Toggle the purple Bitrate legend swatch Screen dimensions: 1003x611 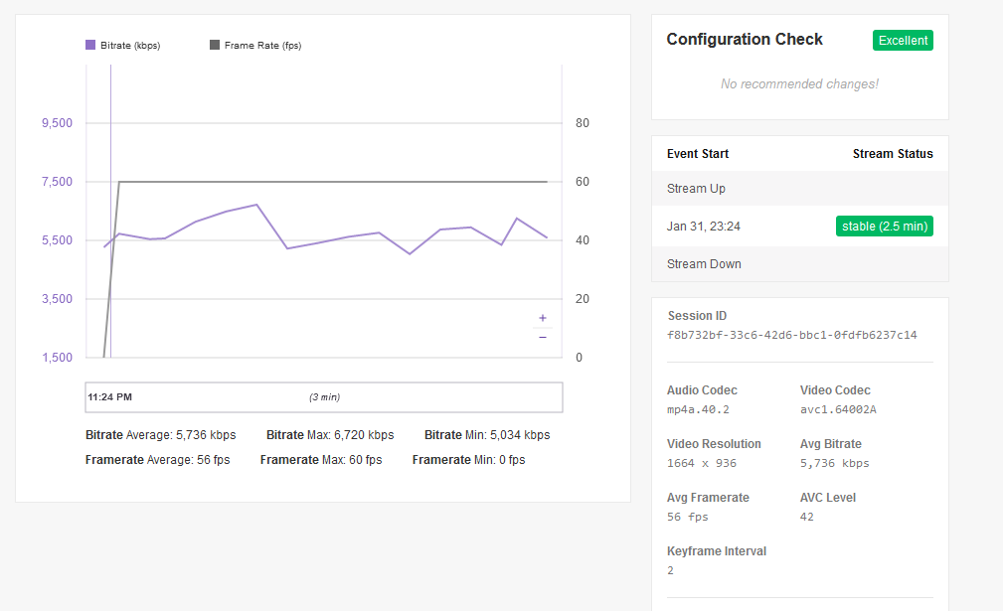[x=90, y=45]
